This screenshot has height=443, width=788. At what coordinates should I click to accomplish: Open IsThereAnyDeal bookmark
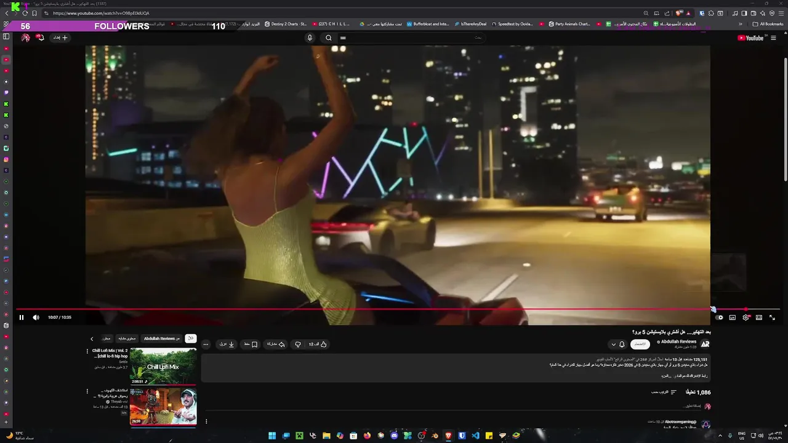pos(470,24)
